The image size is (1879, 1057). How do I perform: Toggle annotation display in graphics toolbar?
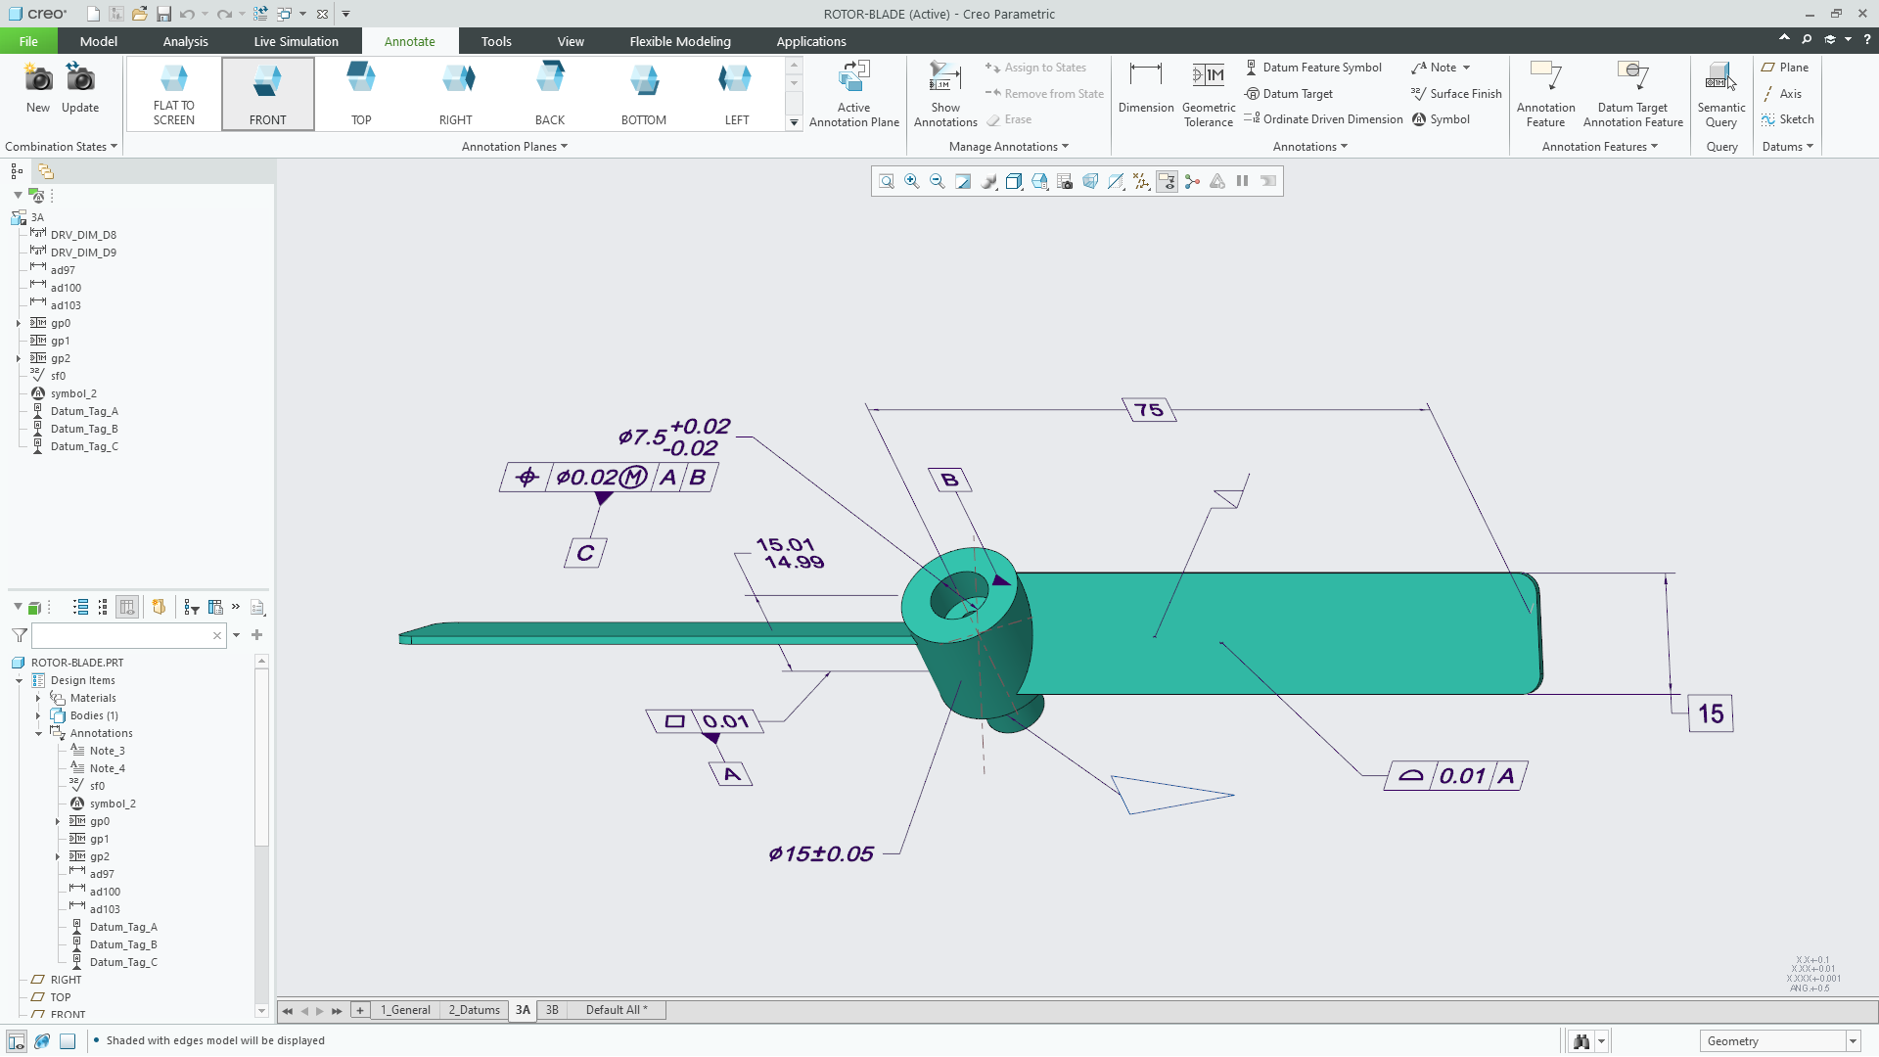[x=1166, y=181]
